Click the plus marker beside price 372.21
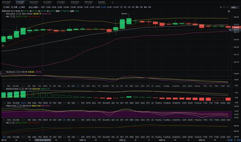Viewport: 241px width, 142px height. click(230, 30)
